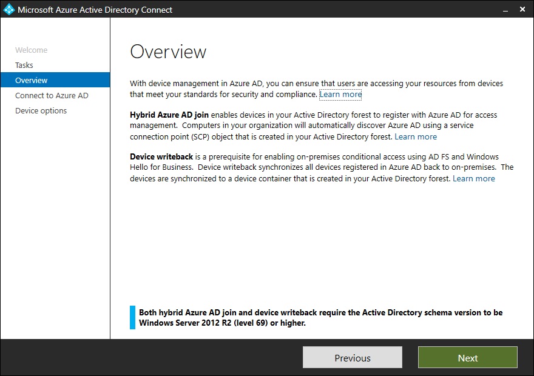
Task: Open Learn more link for Device writeback
Action: (x=474, y=179)
